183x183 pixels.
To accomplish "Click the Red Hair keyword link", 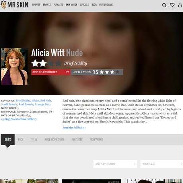I will coord(46,101).
